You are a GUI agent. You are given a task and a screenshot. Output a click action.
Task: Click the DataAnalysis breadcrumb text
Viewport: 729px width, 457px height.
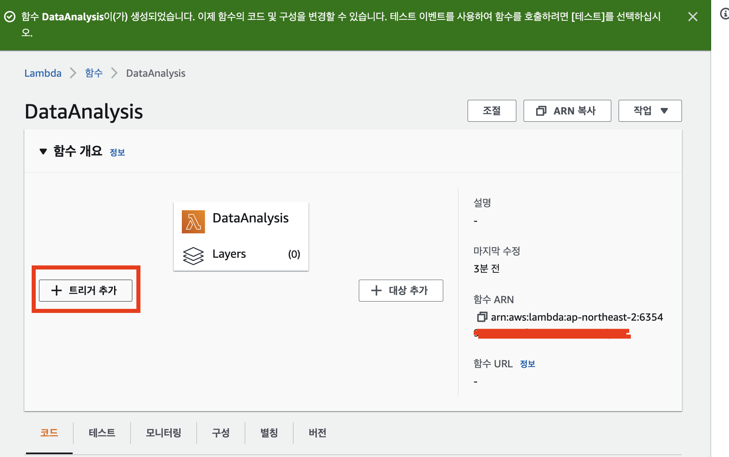pyautogui.click(x=156, y=73)
